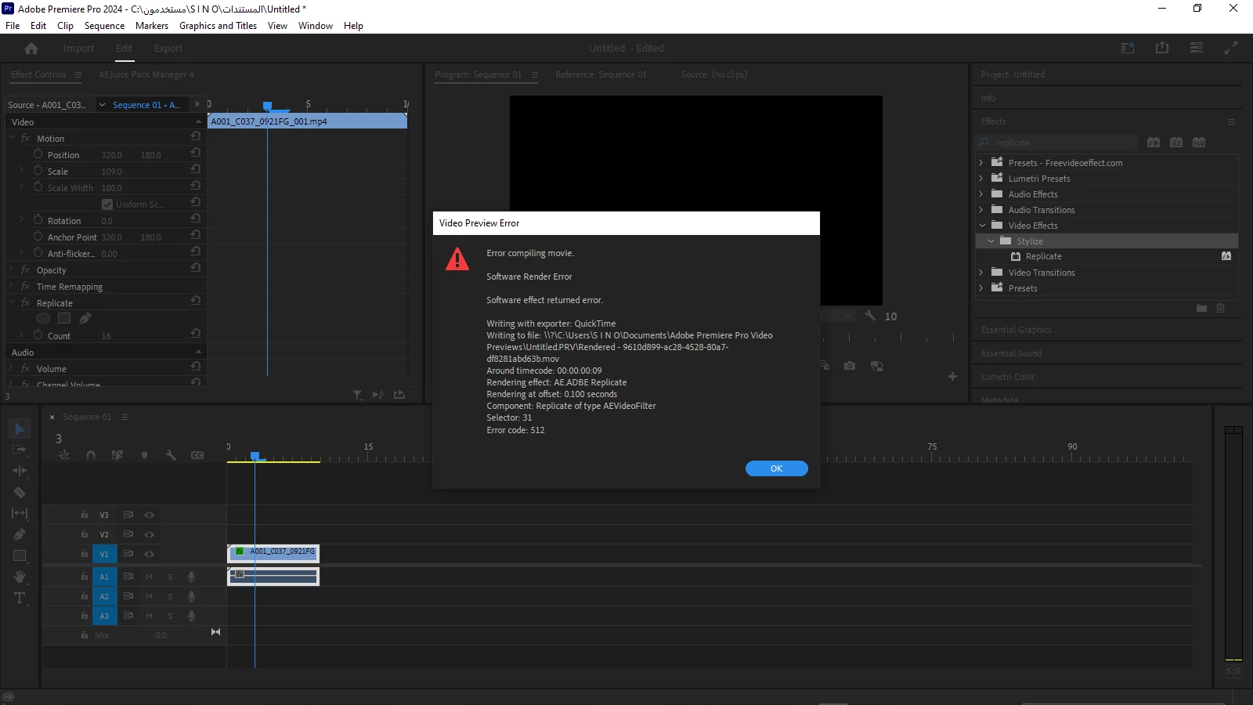Select the Slip tool

(20, 513)
